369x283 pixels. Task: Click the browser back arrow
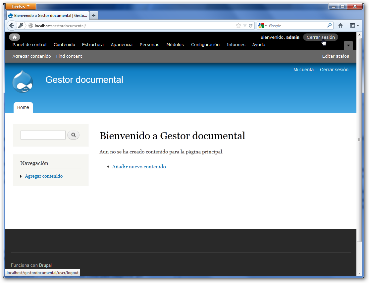click(x=12, y=26)
